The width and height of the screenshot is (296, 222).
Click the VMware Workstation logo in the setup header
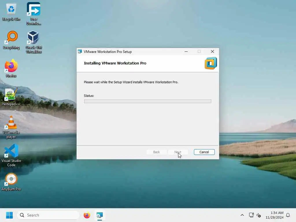tap(211, 63)
